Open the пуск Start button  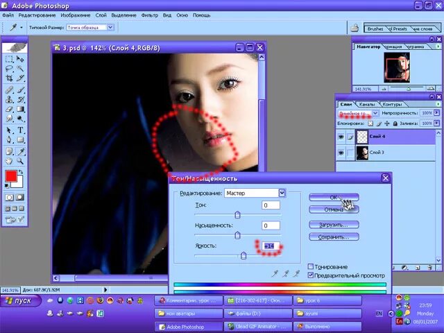click(20, 300)
